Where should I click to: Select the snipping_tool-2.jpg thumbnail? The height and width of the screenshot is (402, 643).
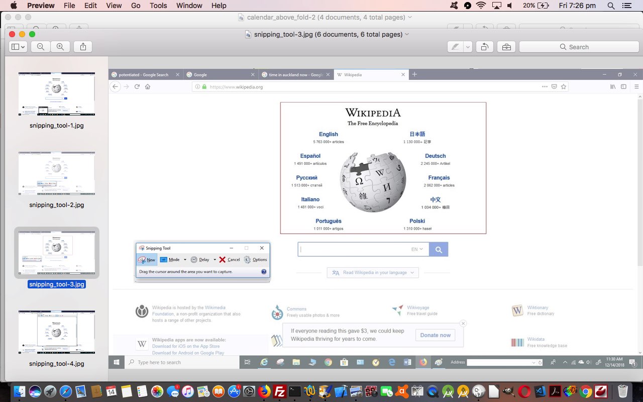pyautogui.click(x=57, y=173)
